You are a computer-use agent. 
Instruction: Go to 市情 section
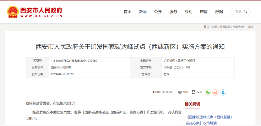[x=204, y=12]
